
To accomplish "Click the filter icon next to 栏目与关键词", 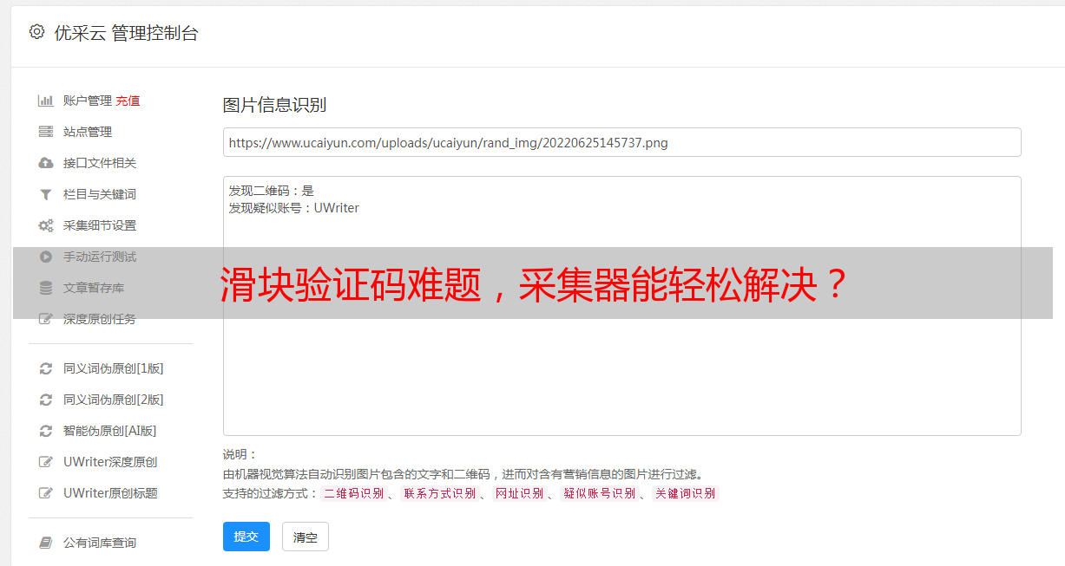I will (x=46, y=194).
